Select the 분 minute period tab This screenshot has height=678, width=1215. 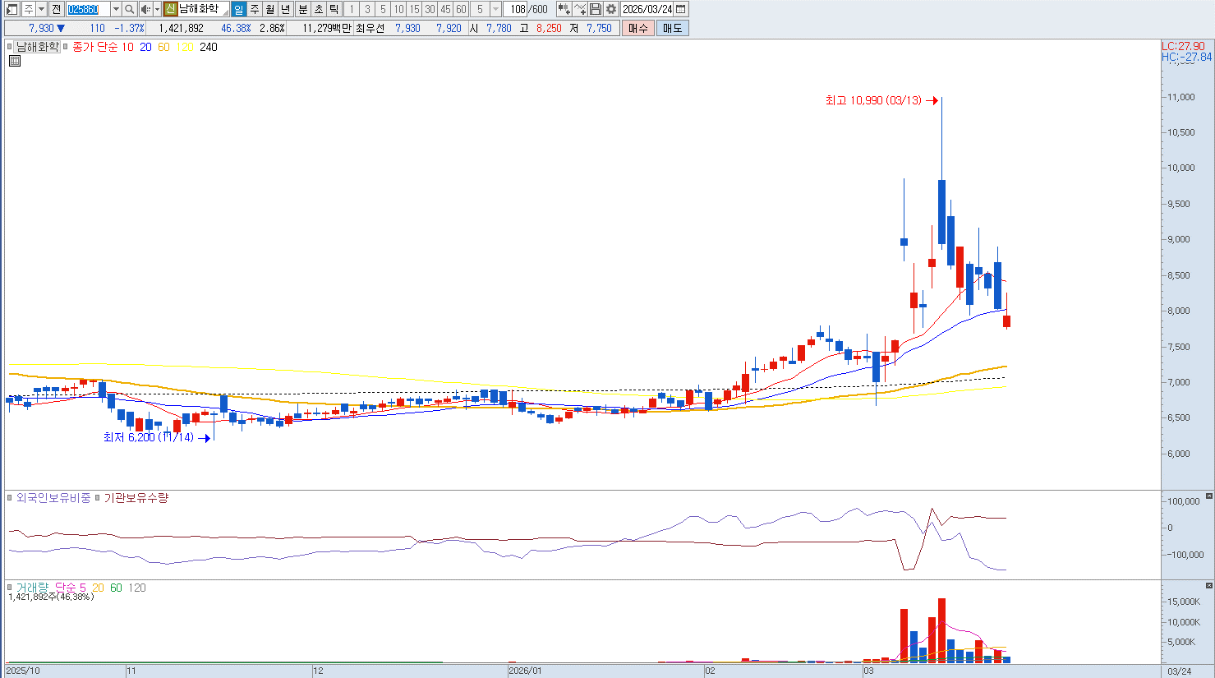pyautogui.click(x=302, y=9)
